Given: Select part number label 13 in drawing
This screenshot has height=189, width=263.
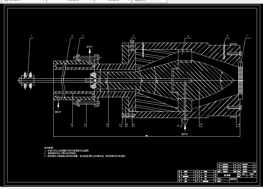Looking at the screenshot, I should pos(133,125).
